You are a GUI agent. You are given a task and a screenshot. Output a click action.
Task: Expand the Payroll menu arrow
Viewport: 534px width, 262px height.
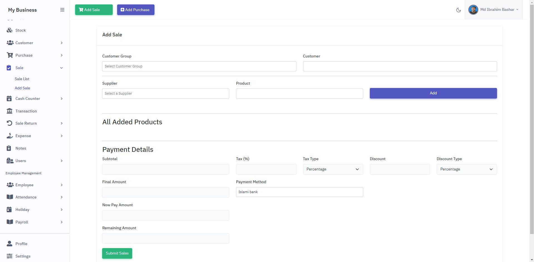coord(61,222)
